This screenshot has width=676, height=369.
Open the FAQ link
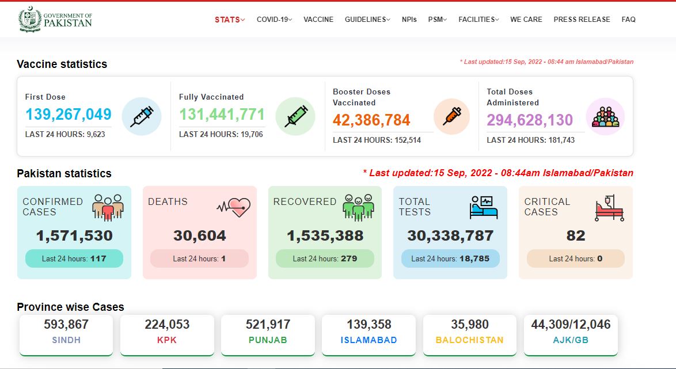click(628, 20)
